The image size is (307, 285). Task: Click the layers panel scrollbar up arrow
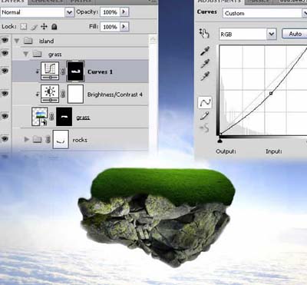pyautogui.click(x=153, y=39)
